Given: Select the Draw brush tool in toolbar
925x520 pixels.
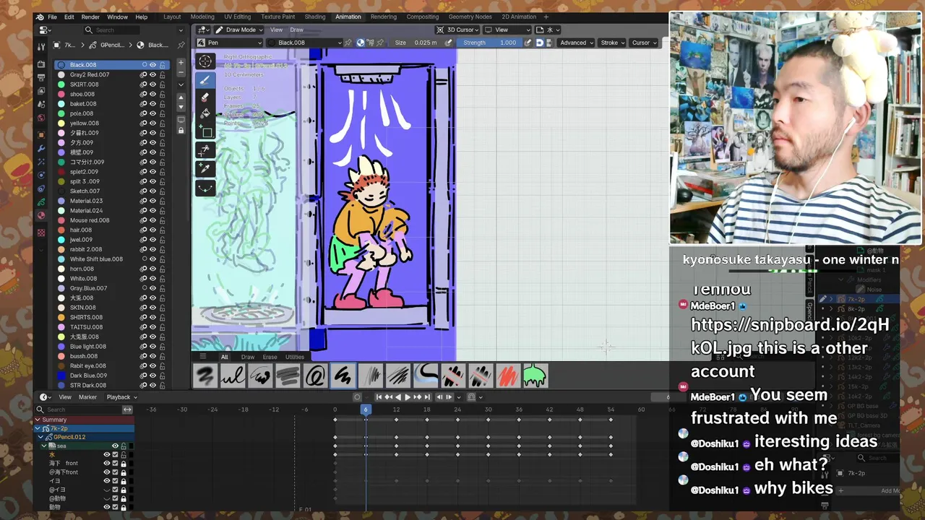Looking at the screenshot, I should coord(205,80).
